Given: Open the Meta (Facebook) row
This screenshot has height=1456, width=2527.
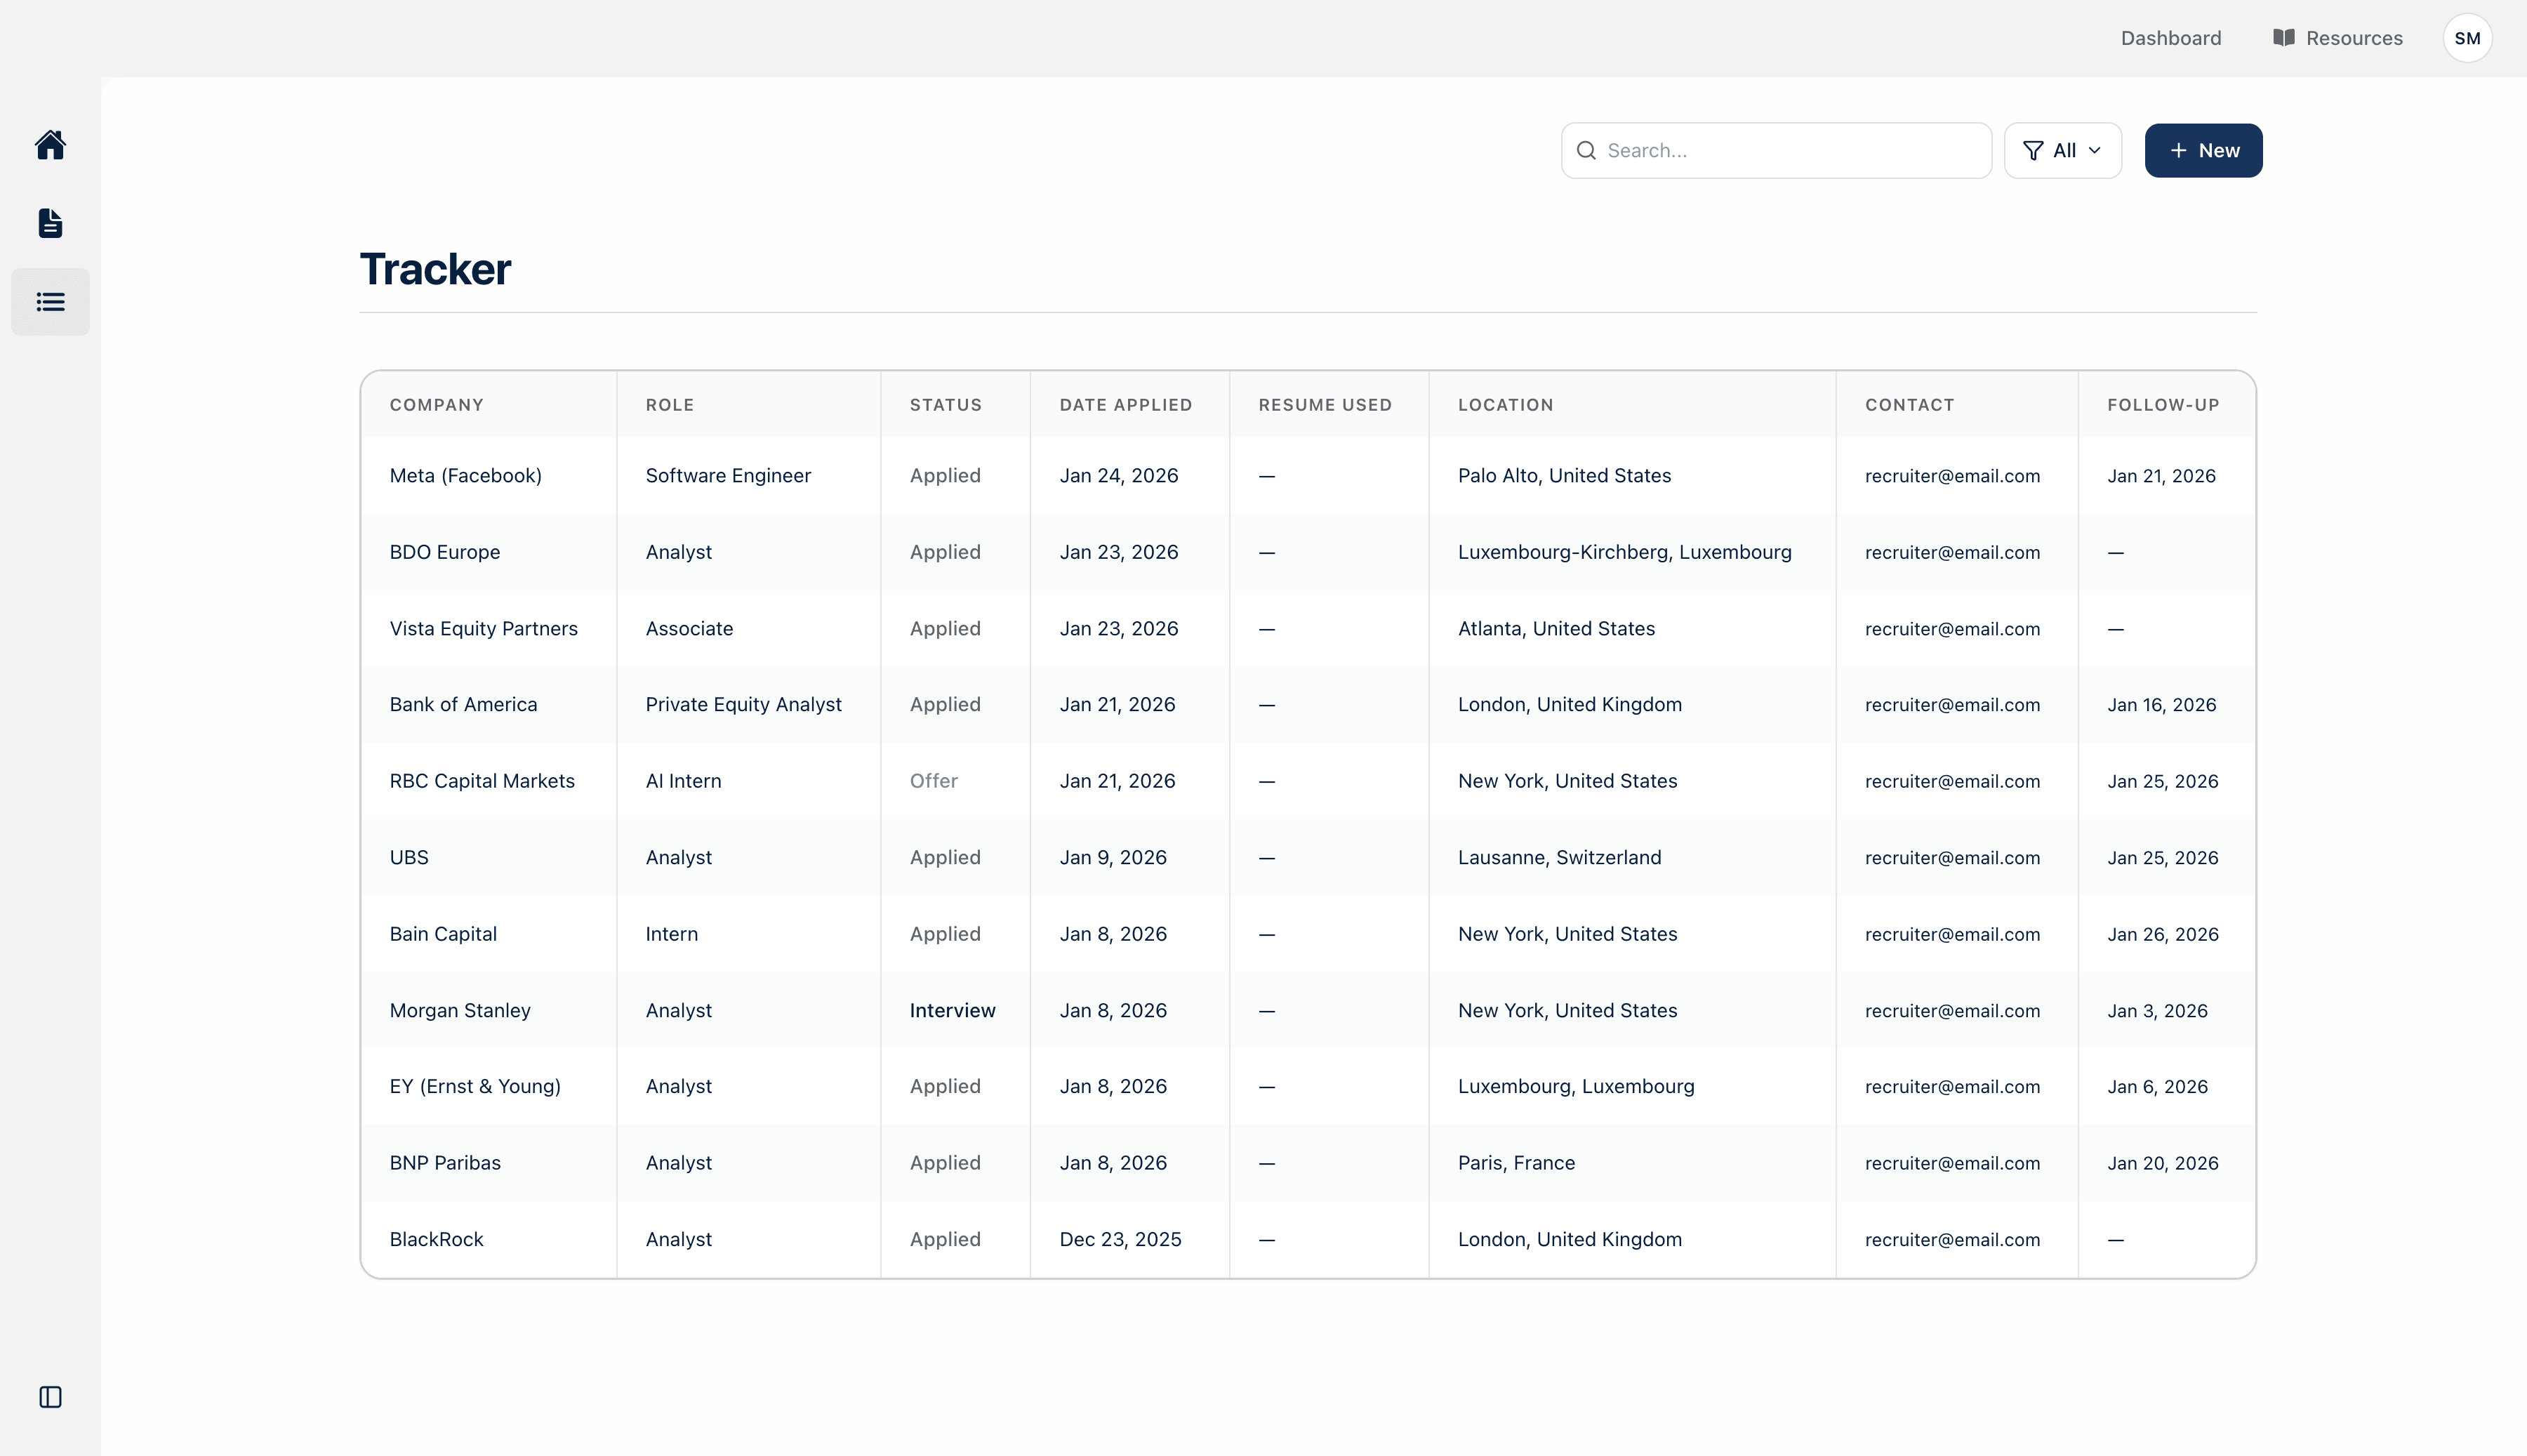Looking at the screenshot, I should tap(465, 476).
